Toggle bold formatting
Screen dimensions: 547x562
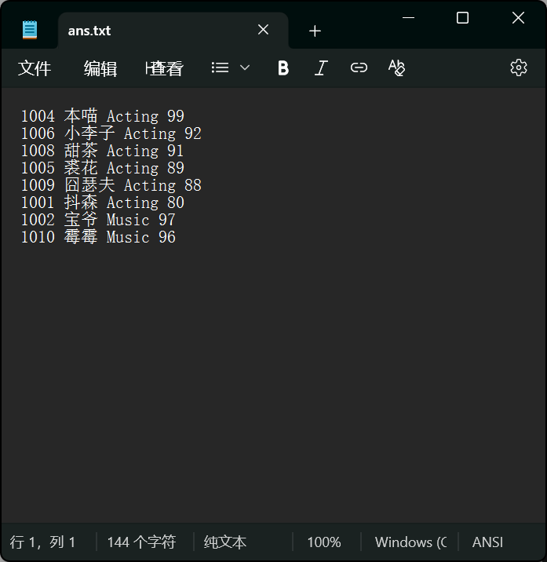[x=283, y=68]
